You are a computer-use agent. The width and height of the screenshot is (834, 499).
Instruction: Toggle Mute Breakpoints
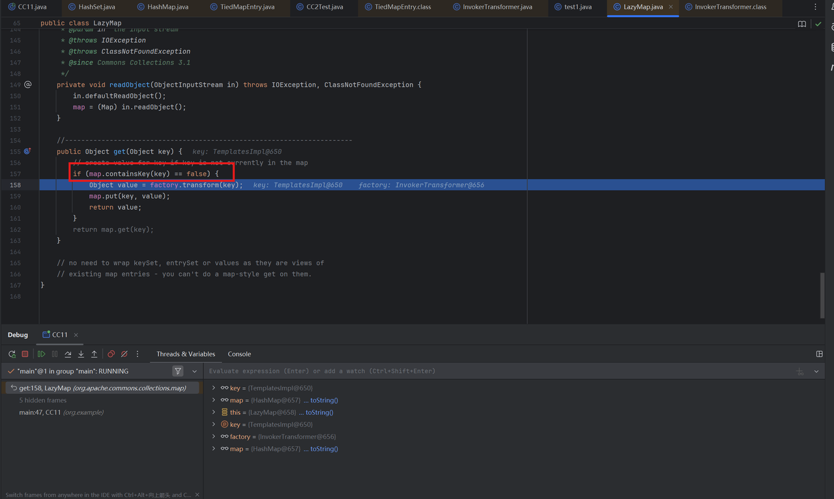pos(124,354)
